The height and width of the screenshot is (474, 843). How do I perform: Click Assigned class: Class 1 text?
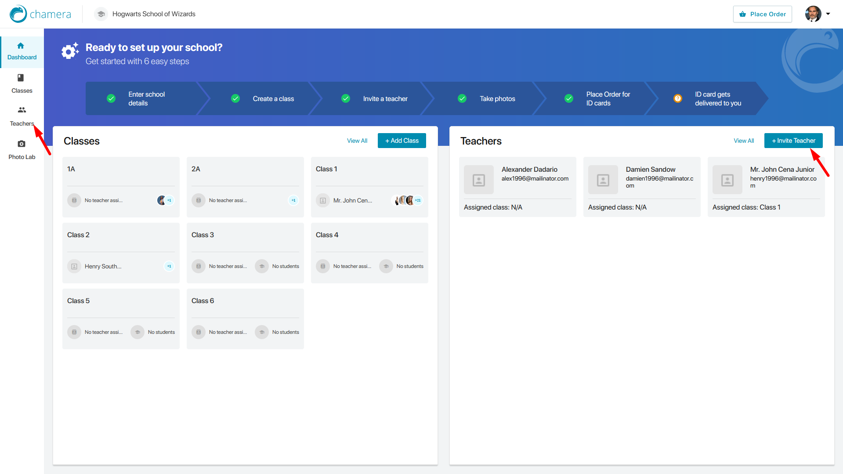point(746,207)
